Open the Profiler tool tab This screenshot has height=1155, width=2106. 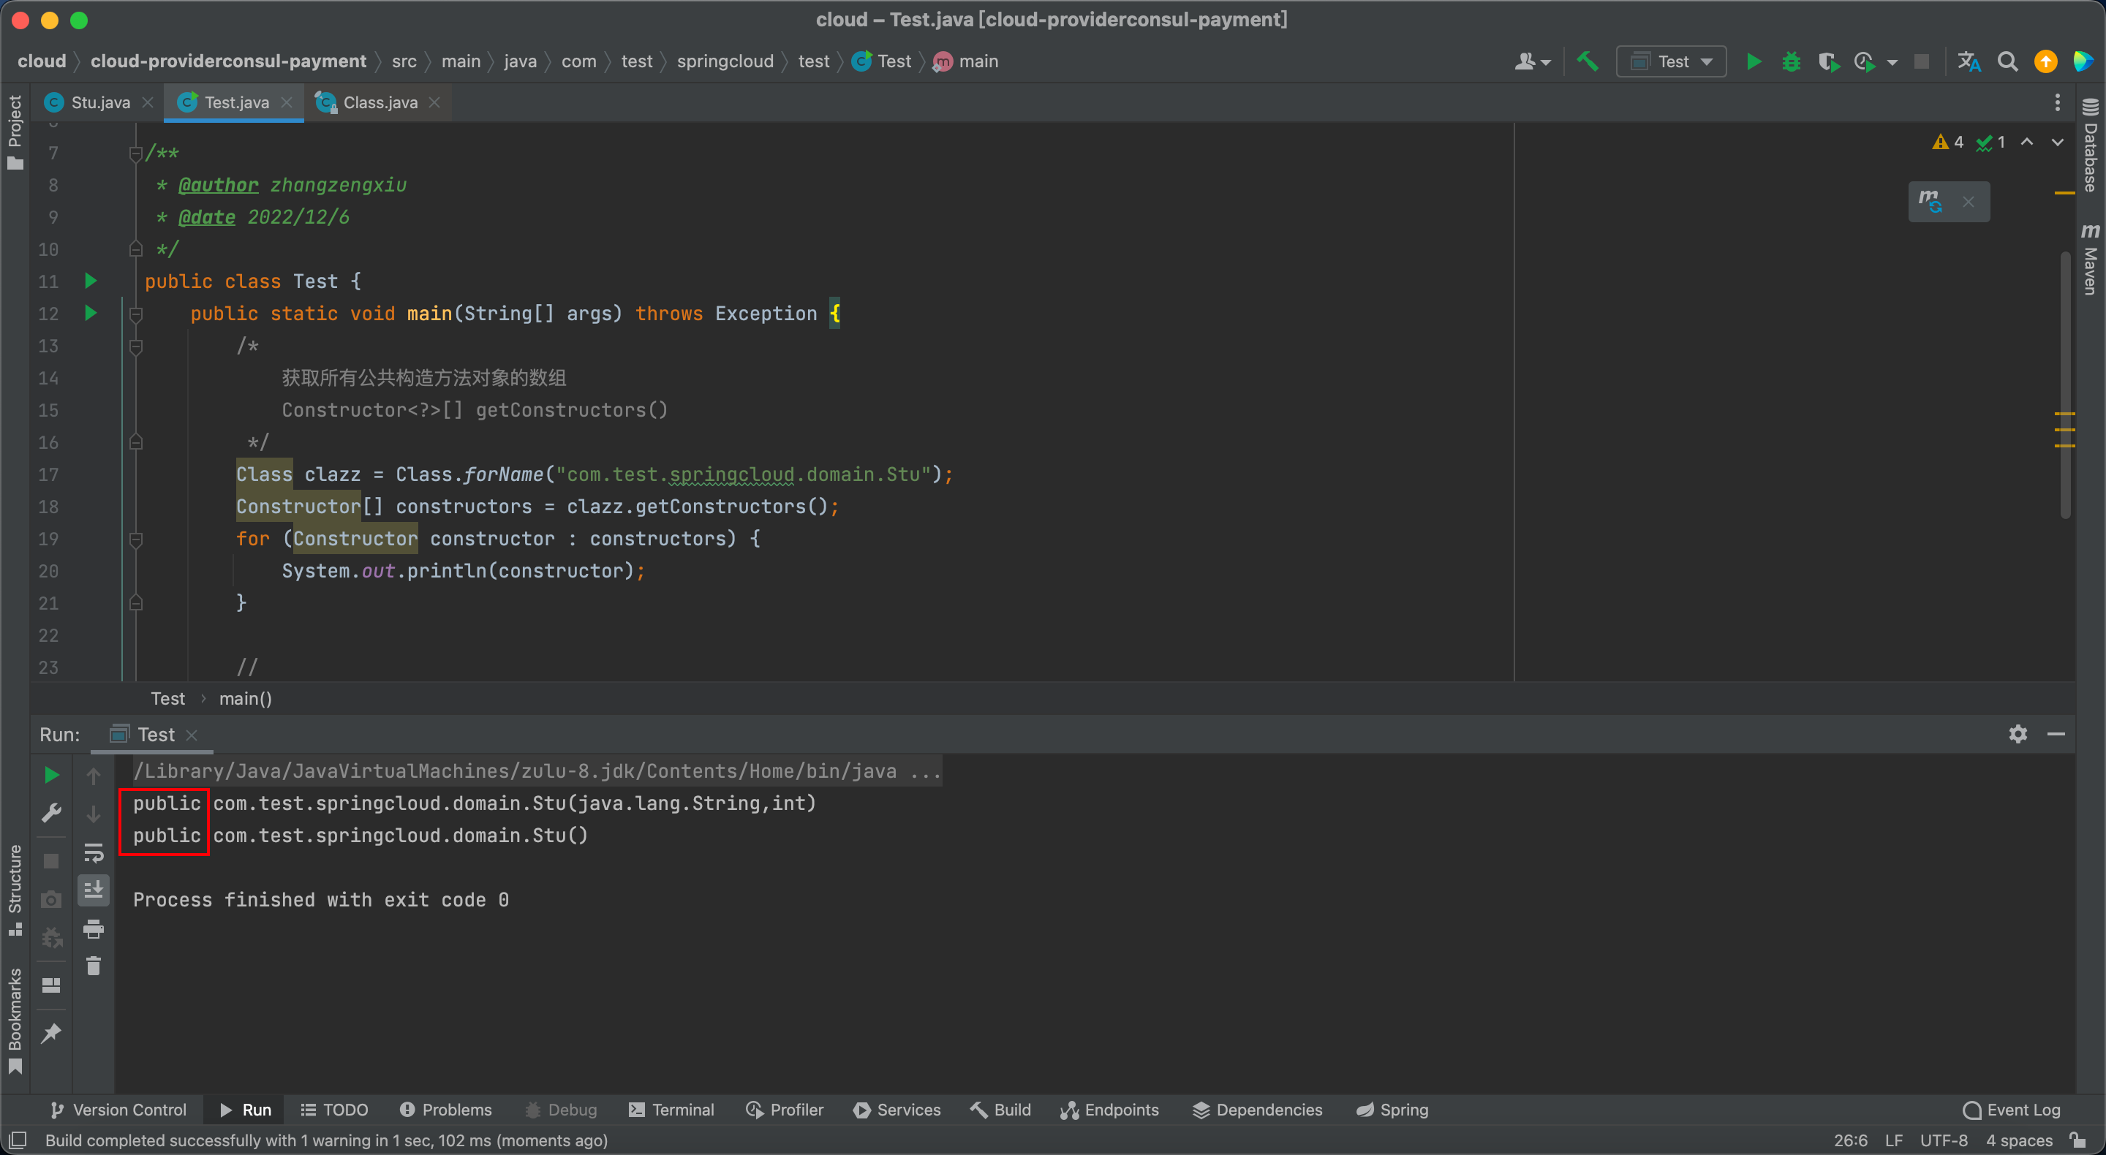(x=785, y=1109)
